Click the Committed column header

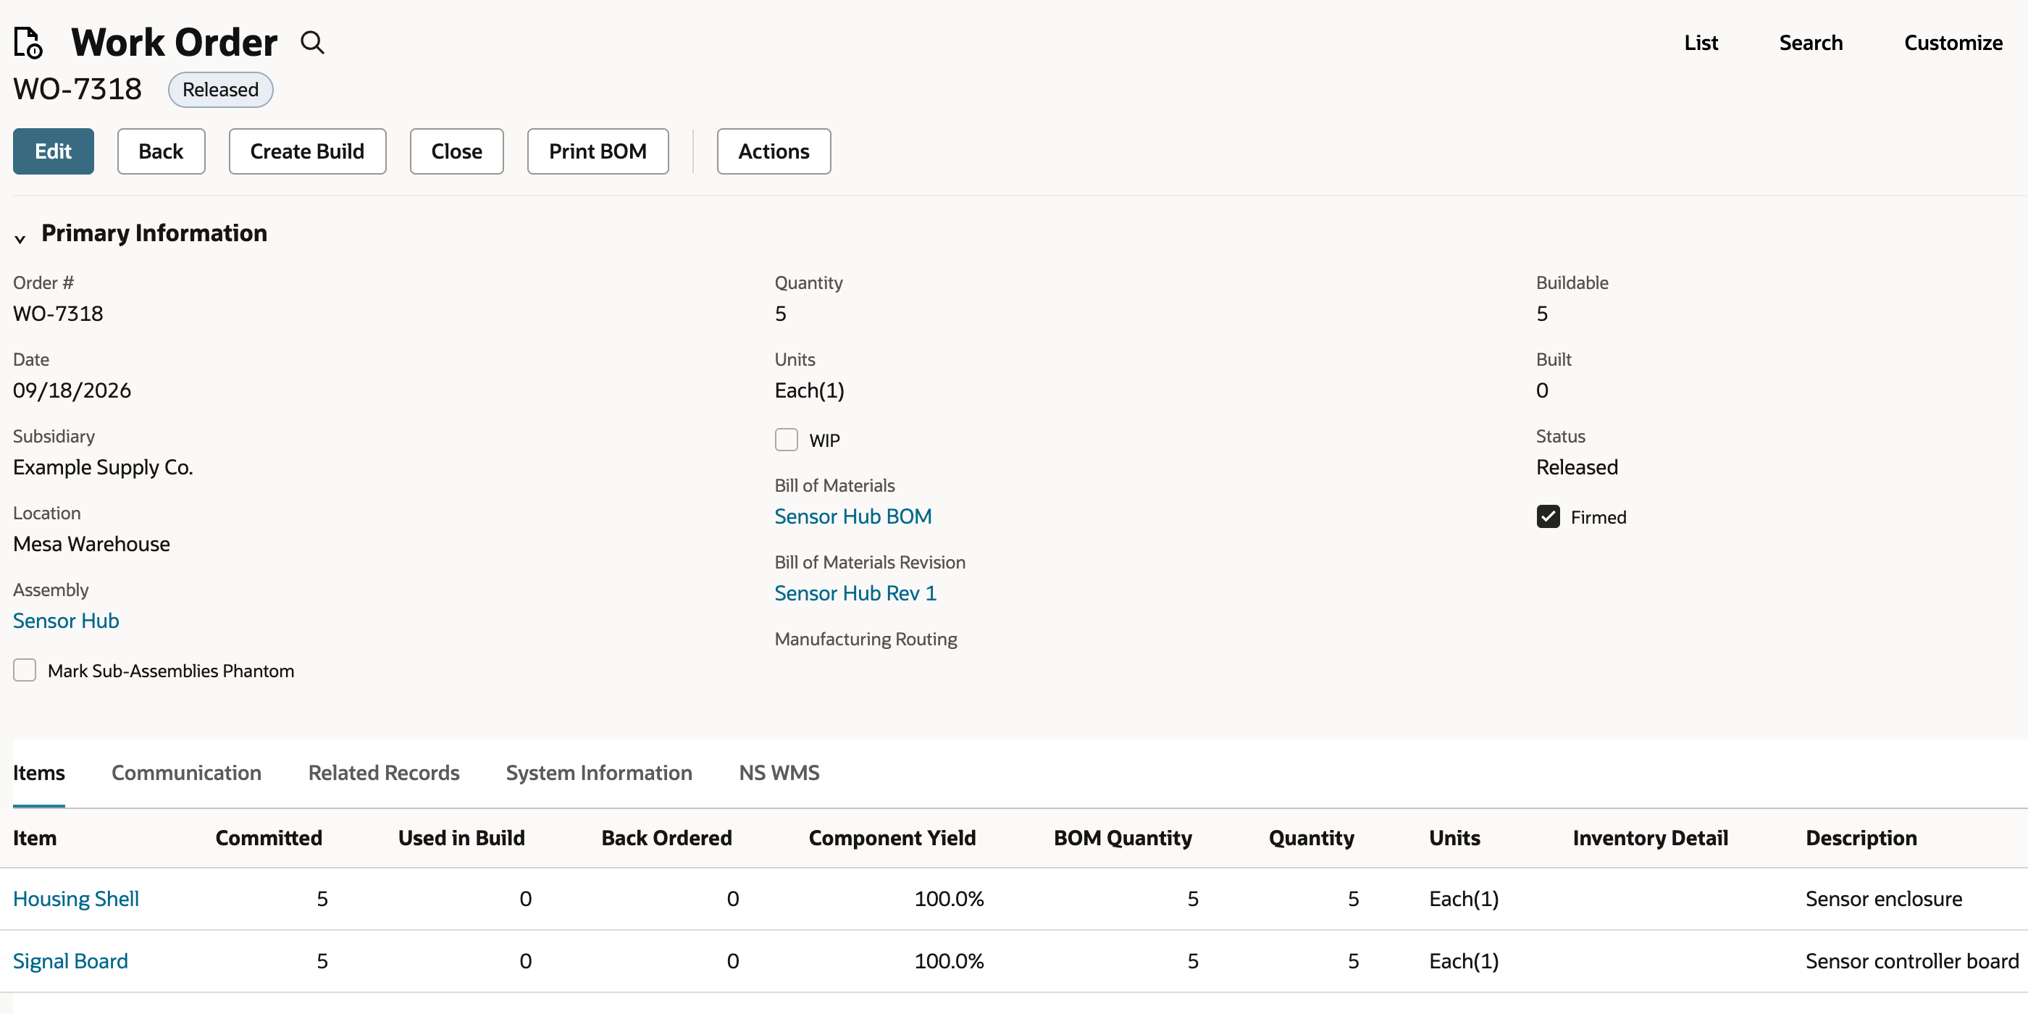pyautogui.click(x=269, y=838)
